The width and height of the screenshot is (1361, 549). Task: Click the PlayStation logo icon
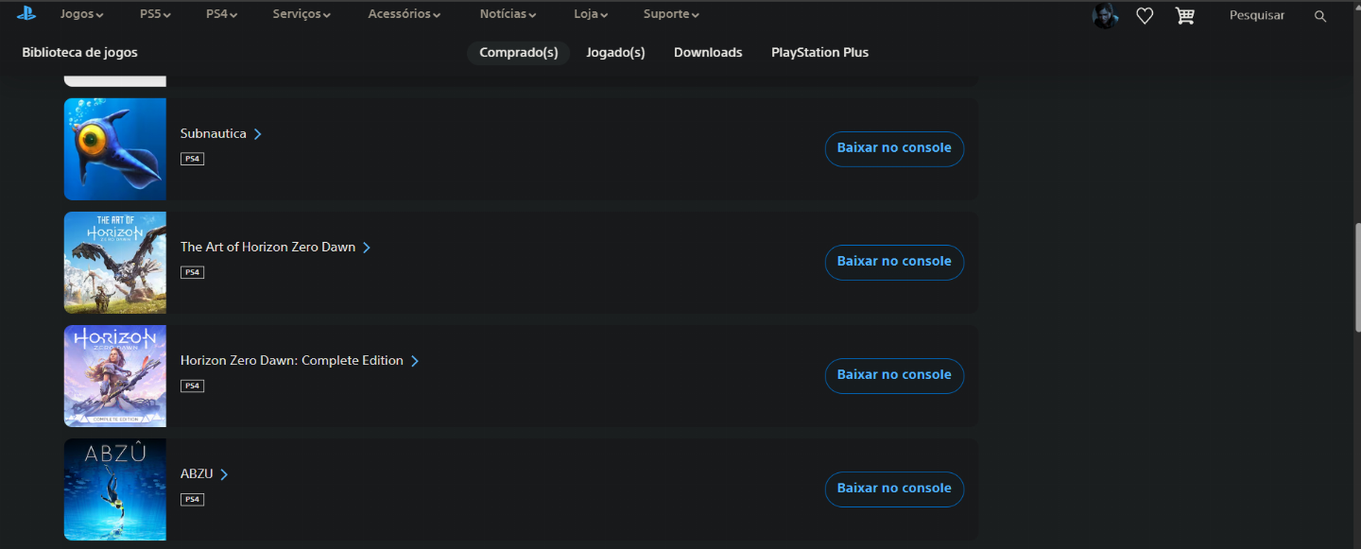coord(26,14)
